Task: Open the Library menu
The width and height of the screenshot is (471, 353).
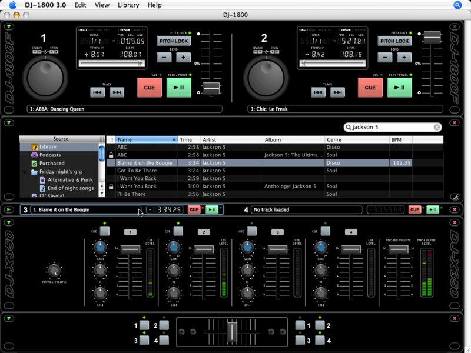Action: pos(128,5)
